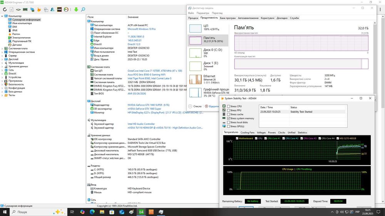
Task: Click the Outlook icon in taskbar
Action: point(122,212)
